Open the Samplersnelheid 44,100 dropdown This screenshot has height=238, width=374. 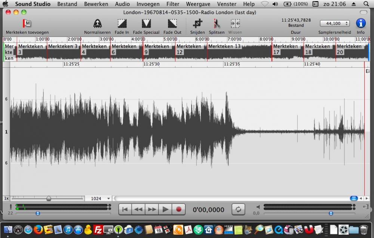[334, 24]
